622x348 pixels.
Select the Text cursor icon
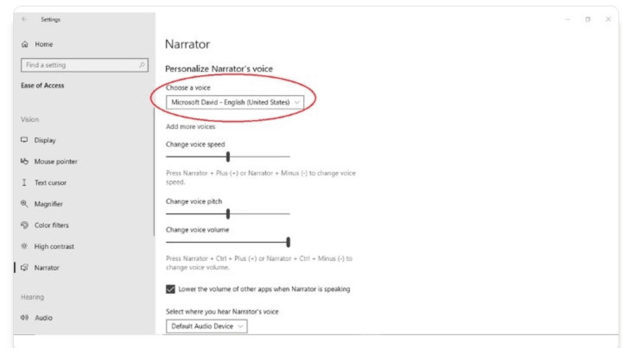(25, 182)
